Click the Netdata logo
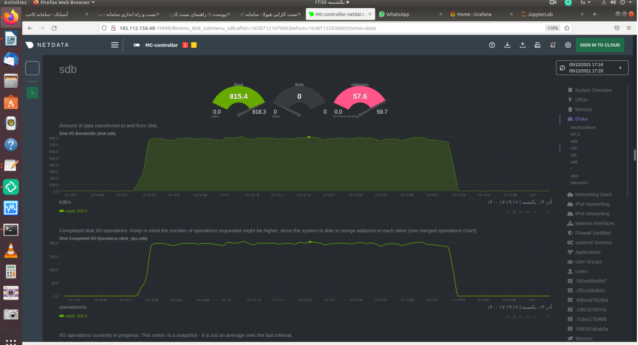The image size is (638, 345). [47, 45]
